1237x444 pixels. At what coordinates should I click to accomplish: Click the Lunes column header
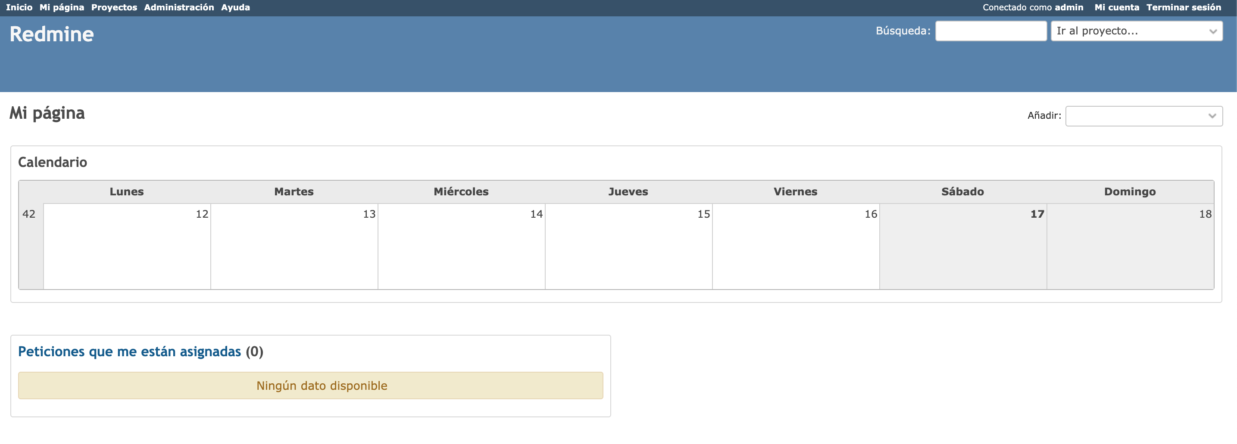tap(127, 191)
